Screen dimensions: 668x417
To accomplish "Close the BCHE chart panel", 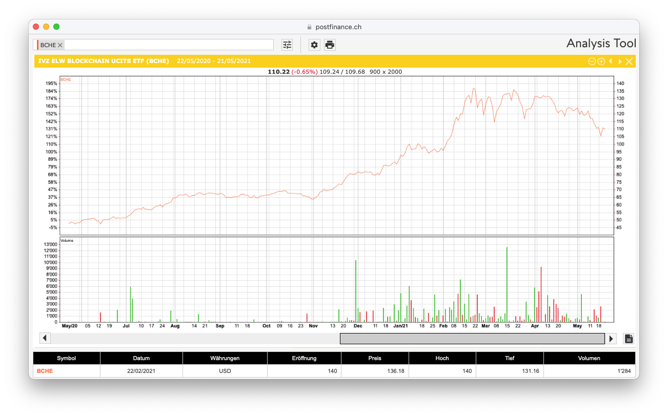I will click(x=629, y=61).
